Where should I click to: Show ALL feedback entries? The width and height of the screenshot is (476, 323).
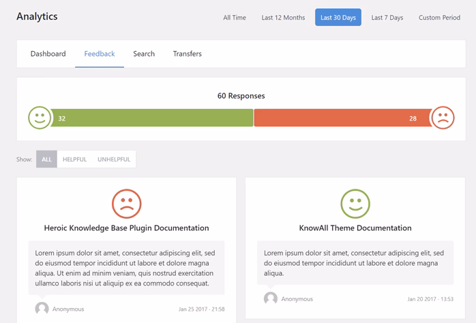tap(46, 159)
